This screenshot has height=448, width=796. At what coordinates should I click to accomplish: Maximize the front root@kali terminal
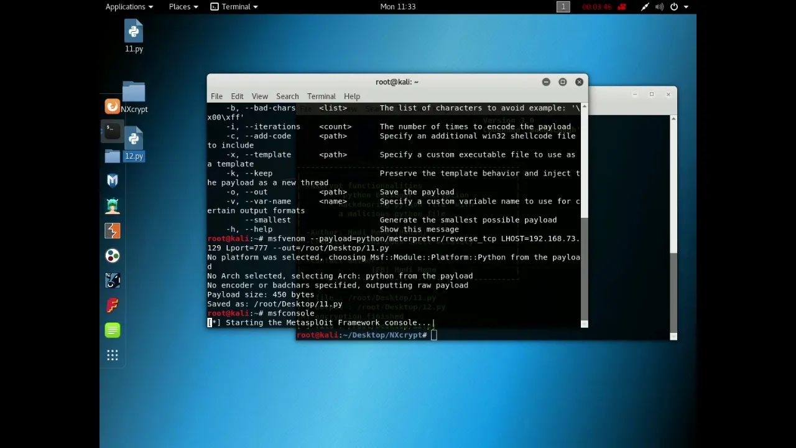click(x=563, y=82)
